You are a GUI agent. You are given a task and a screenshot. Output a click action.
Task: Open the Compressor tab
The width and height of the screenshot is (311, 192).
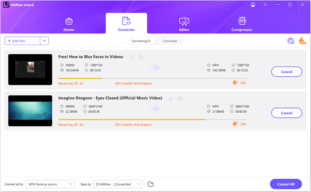pos(242,25)
